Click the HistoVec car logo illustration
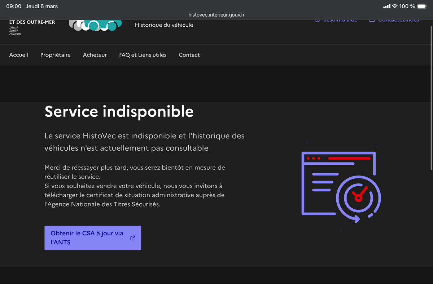Image resolution: width=433 pixels, height=284 pixels. (95, 25)
